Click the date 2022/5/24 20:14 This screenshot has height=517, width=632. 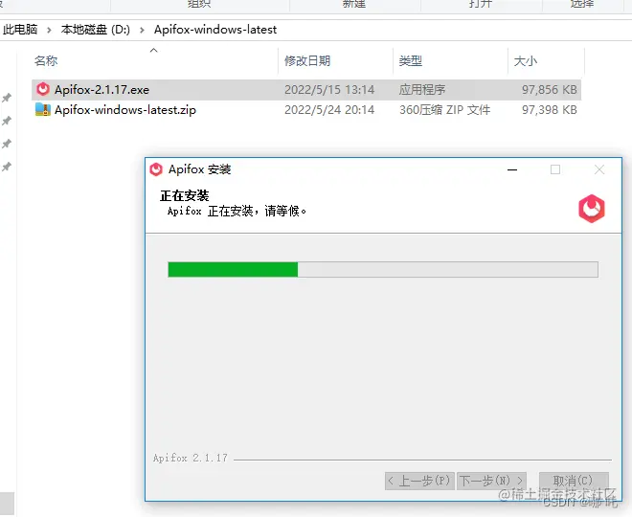(329, 109)
